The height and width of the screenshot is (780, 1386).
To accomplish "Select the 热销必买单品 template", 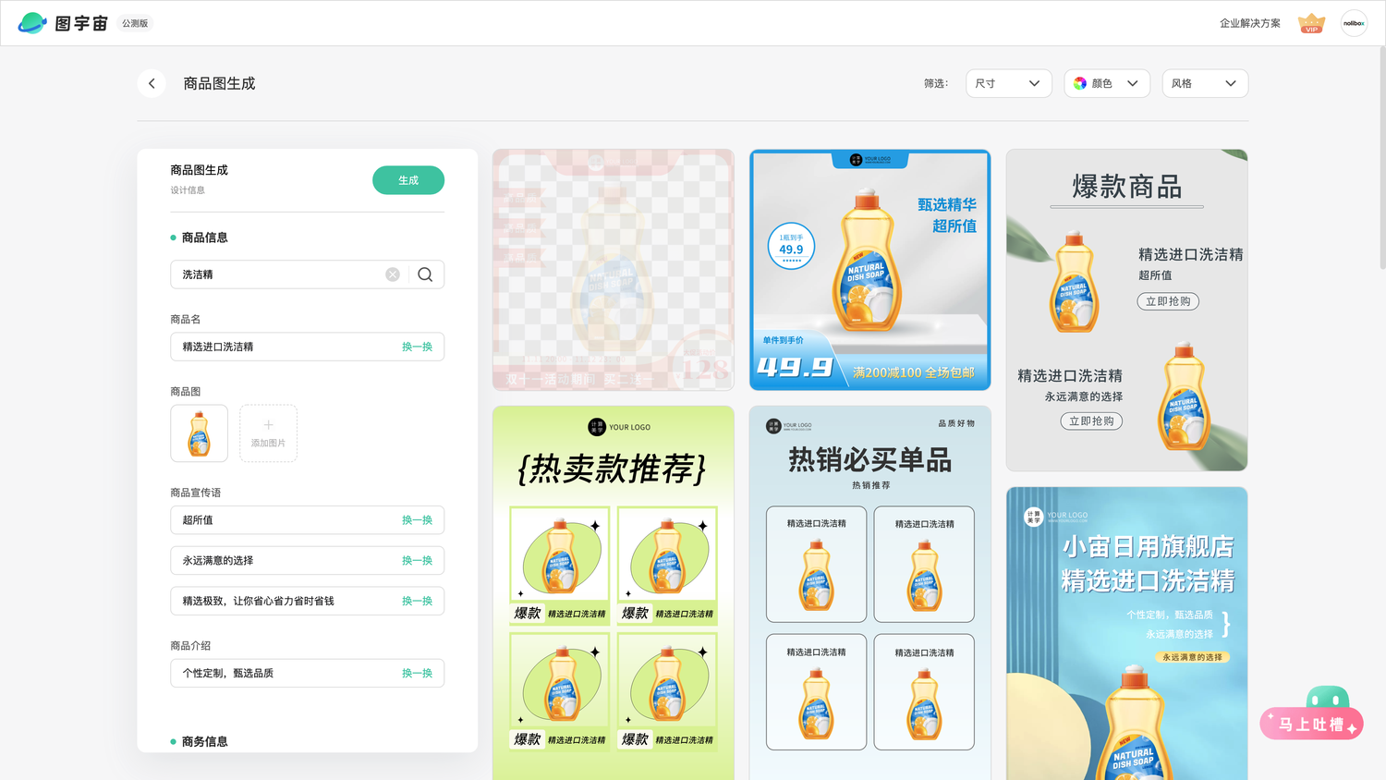I will click(869, 592).
